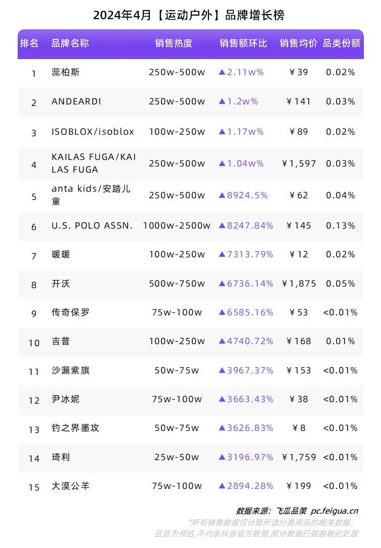Click the 排名 column header
381x548 pixels.
pyautogui.click(x=29, y=43)
